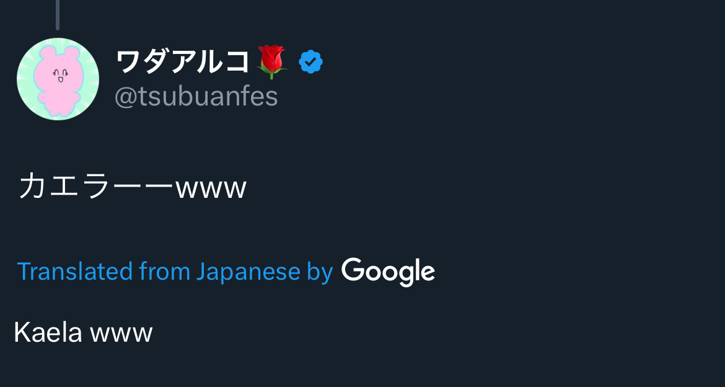The width and height of the screenshot is (725, 387).
Task: Click "www" in the Japanese tweet
Action: (211, 188)
